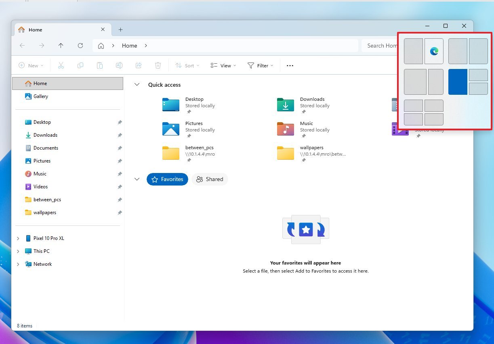The height and width of the screenshot is (344, 494).
Task: Switch to the Shared tab
Action: pyautogui.click(x=210, y=179)
